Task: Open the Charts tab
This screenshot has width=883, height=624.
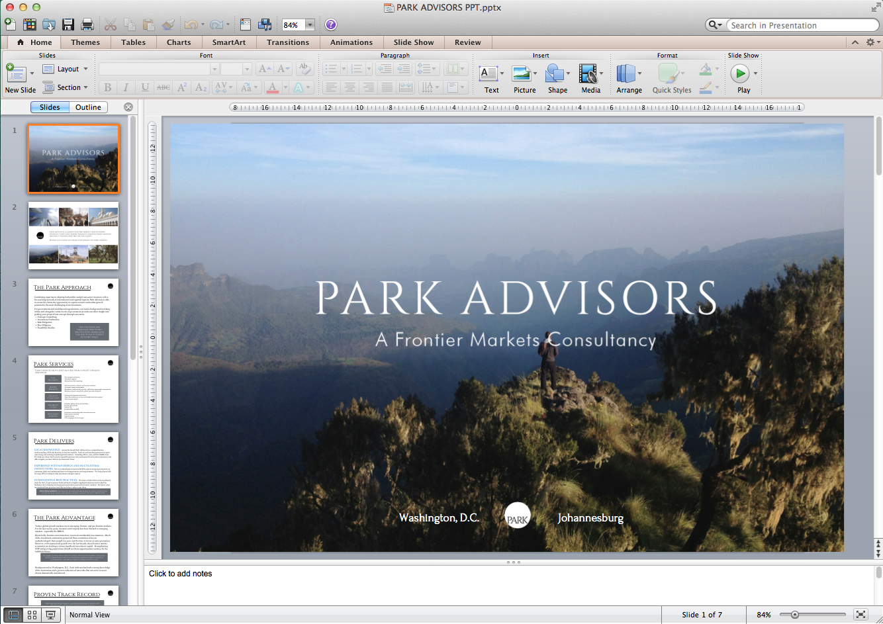Action: [x=179, y=42]
